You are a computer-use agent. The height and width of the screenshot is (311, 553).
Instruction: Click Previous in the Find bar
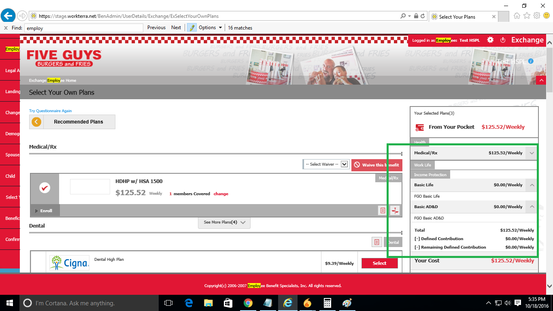coord(156,28)
